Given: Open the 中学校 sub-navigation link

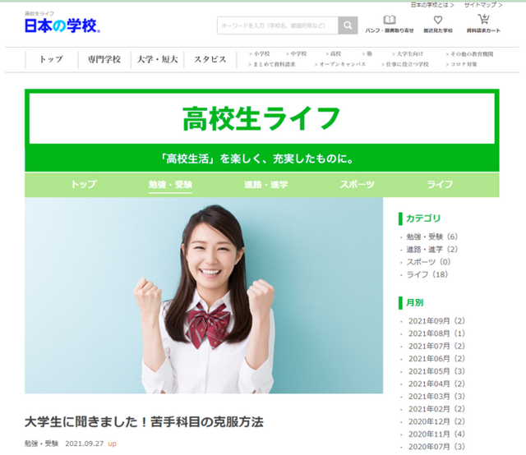Looking at the screenshot, I should click(x=296, y=53).
